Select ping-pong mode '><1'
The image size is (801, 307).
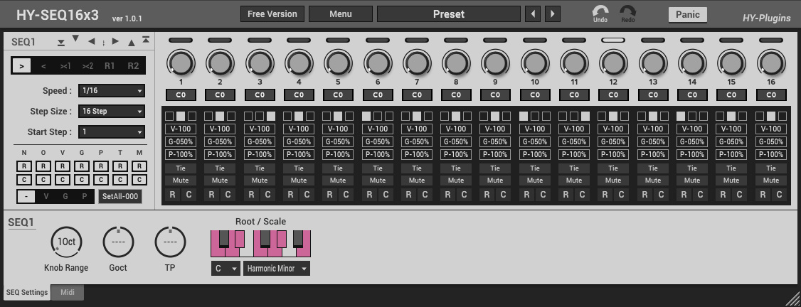[x=65, y=66]
